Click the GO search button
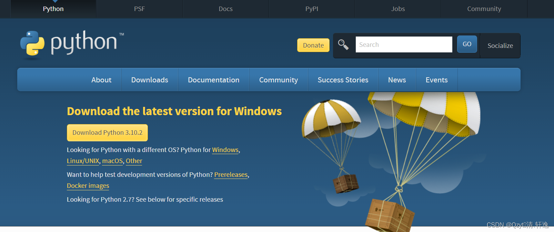554x232 pixels. click(467, 44)
